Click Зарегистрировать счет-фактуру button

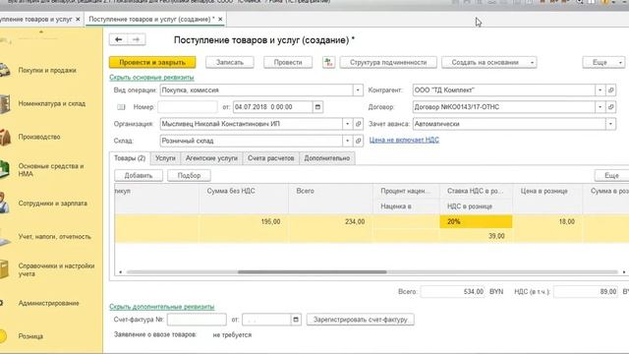[361, 320]
